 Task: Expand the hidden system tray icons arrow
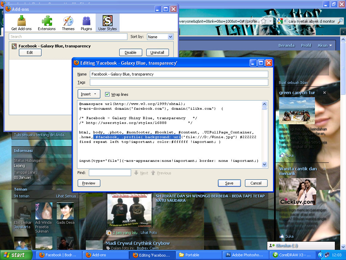pyautogui.click(x=321, y=255)
